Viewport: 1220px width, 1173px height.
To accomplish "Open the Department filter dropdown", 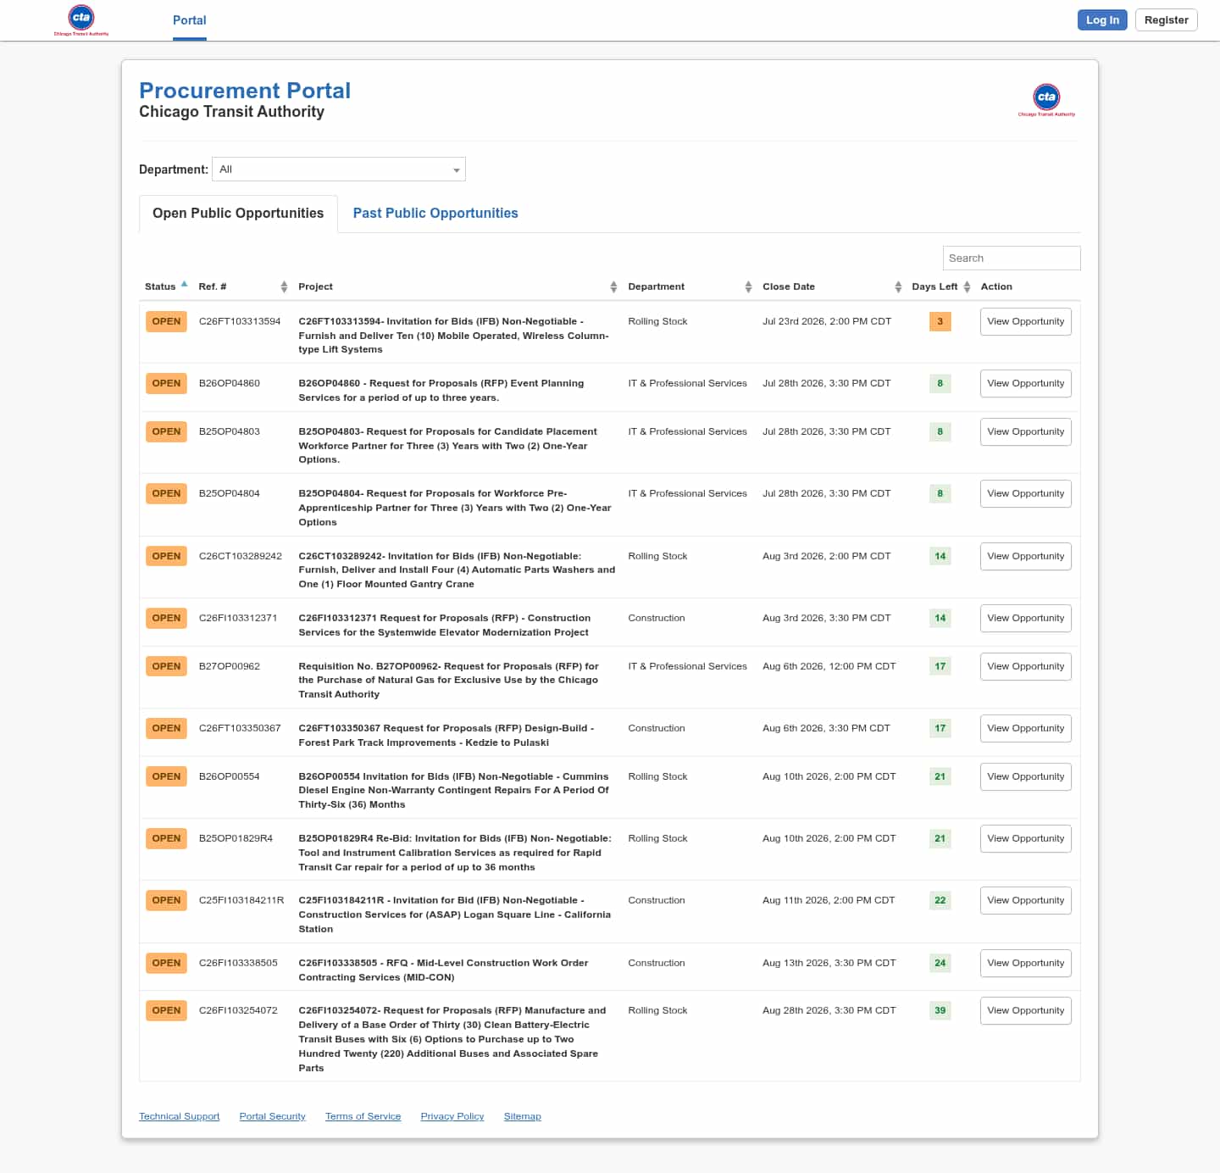I will pyautogui.click(x=339, y=170).
